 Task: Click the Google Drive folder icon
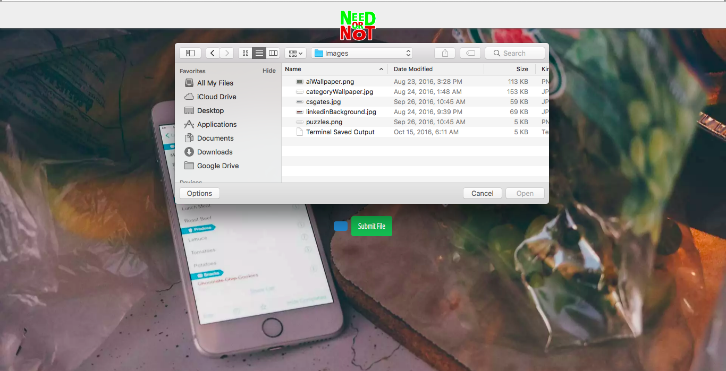pyautogui.click(x=189, y=166)
